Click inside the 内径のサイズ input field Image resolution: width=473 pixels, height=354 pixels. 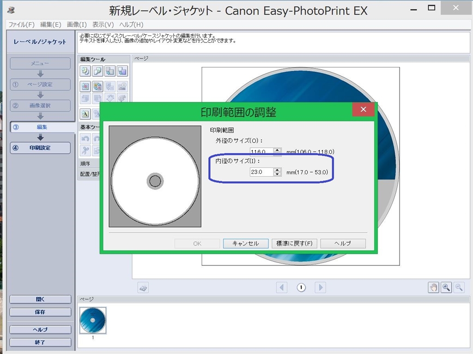pyautogui.click(x=261, y=172)
